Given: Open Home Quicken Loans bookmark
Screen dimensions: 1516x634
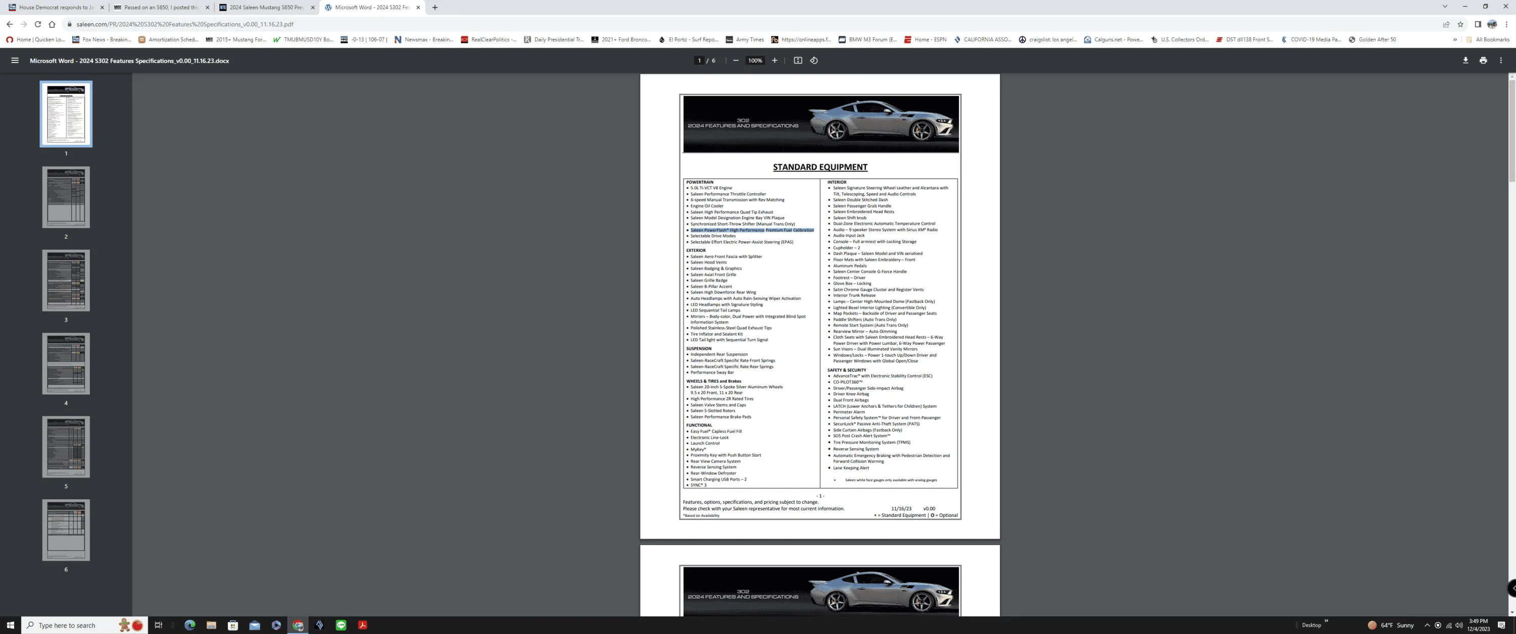Looking at the screenshot, I should click(x=36, y=39).
